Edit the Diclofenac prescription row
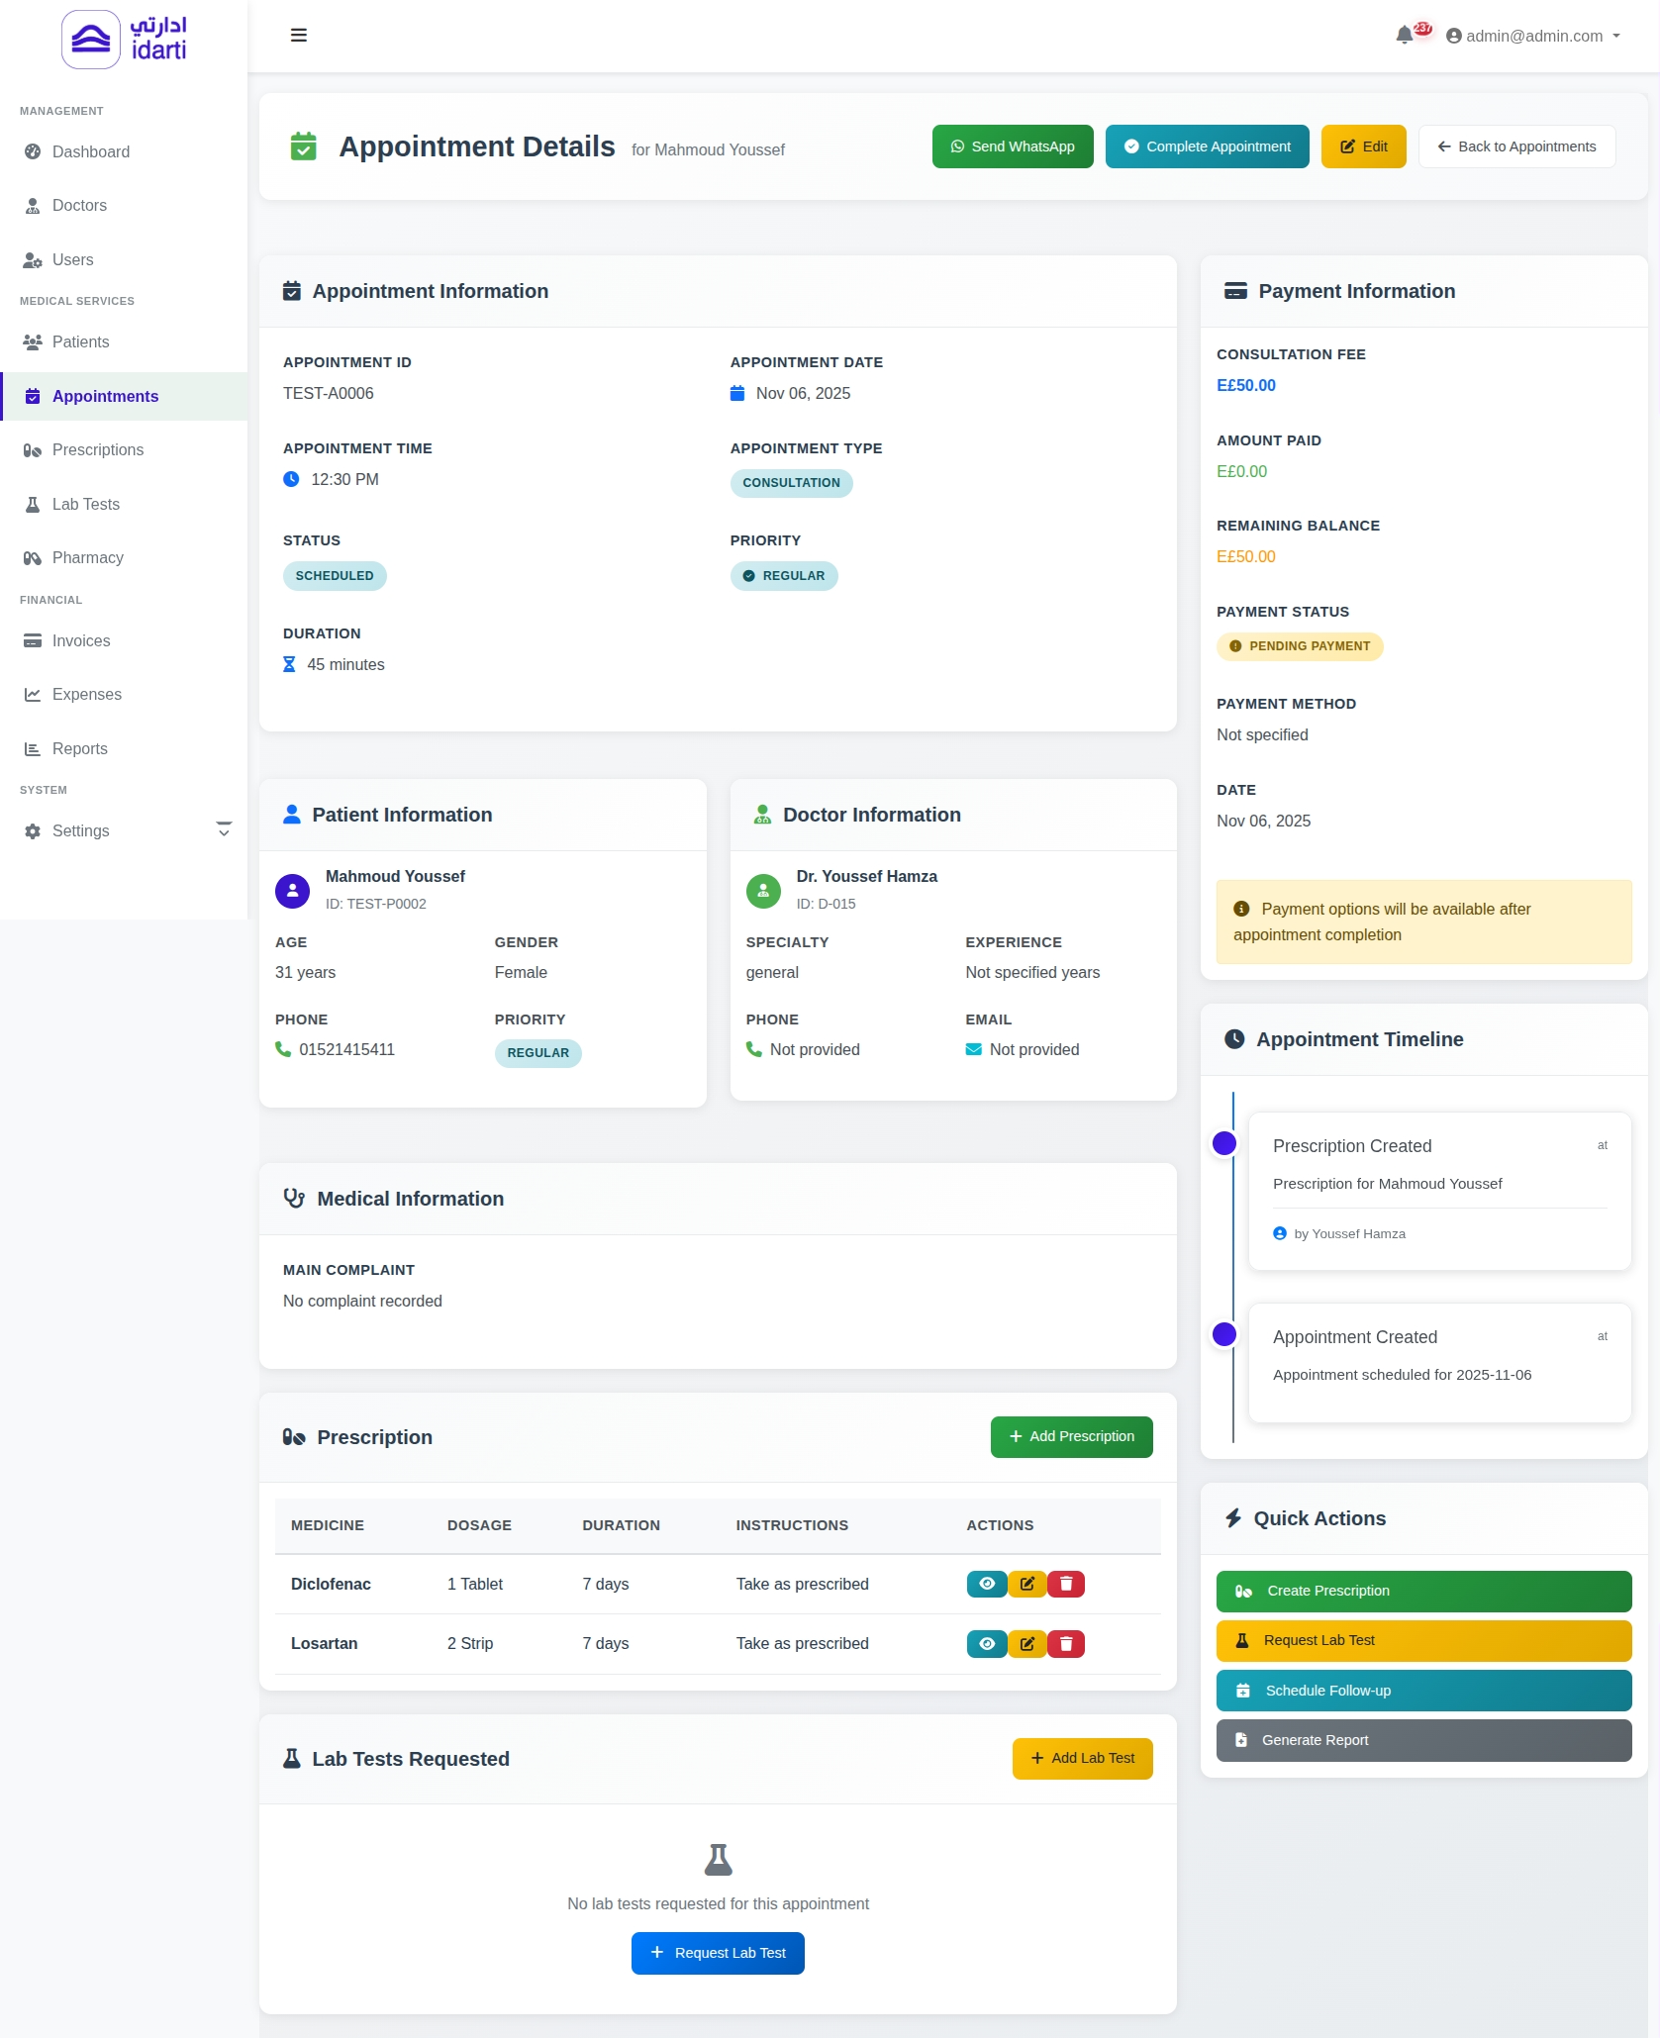1660x2038 pixels. (1026, 1584)
